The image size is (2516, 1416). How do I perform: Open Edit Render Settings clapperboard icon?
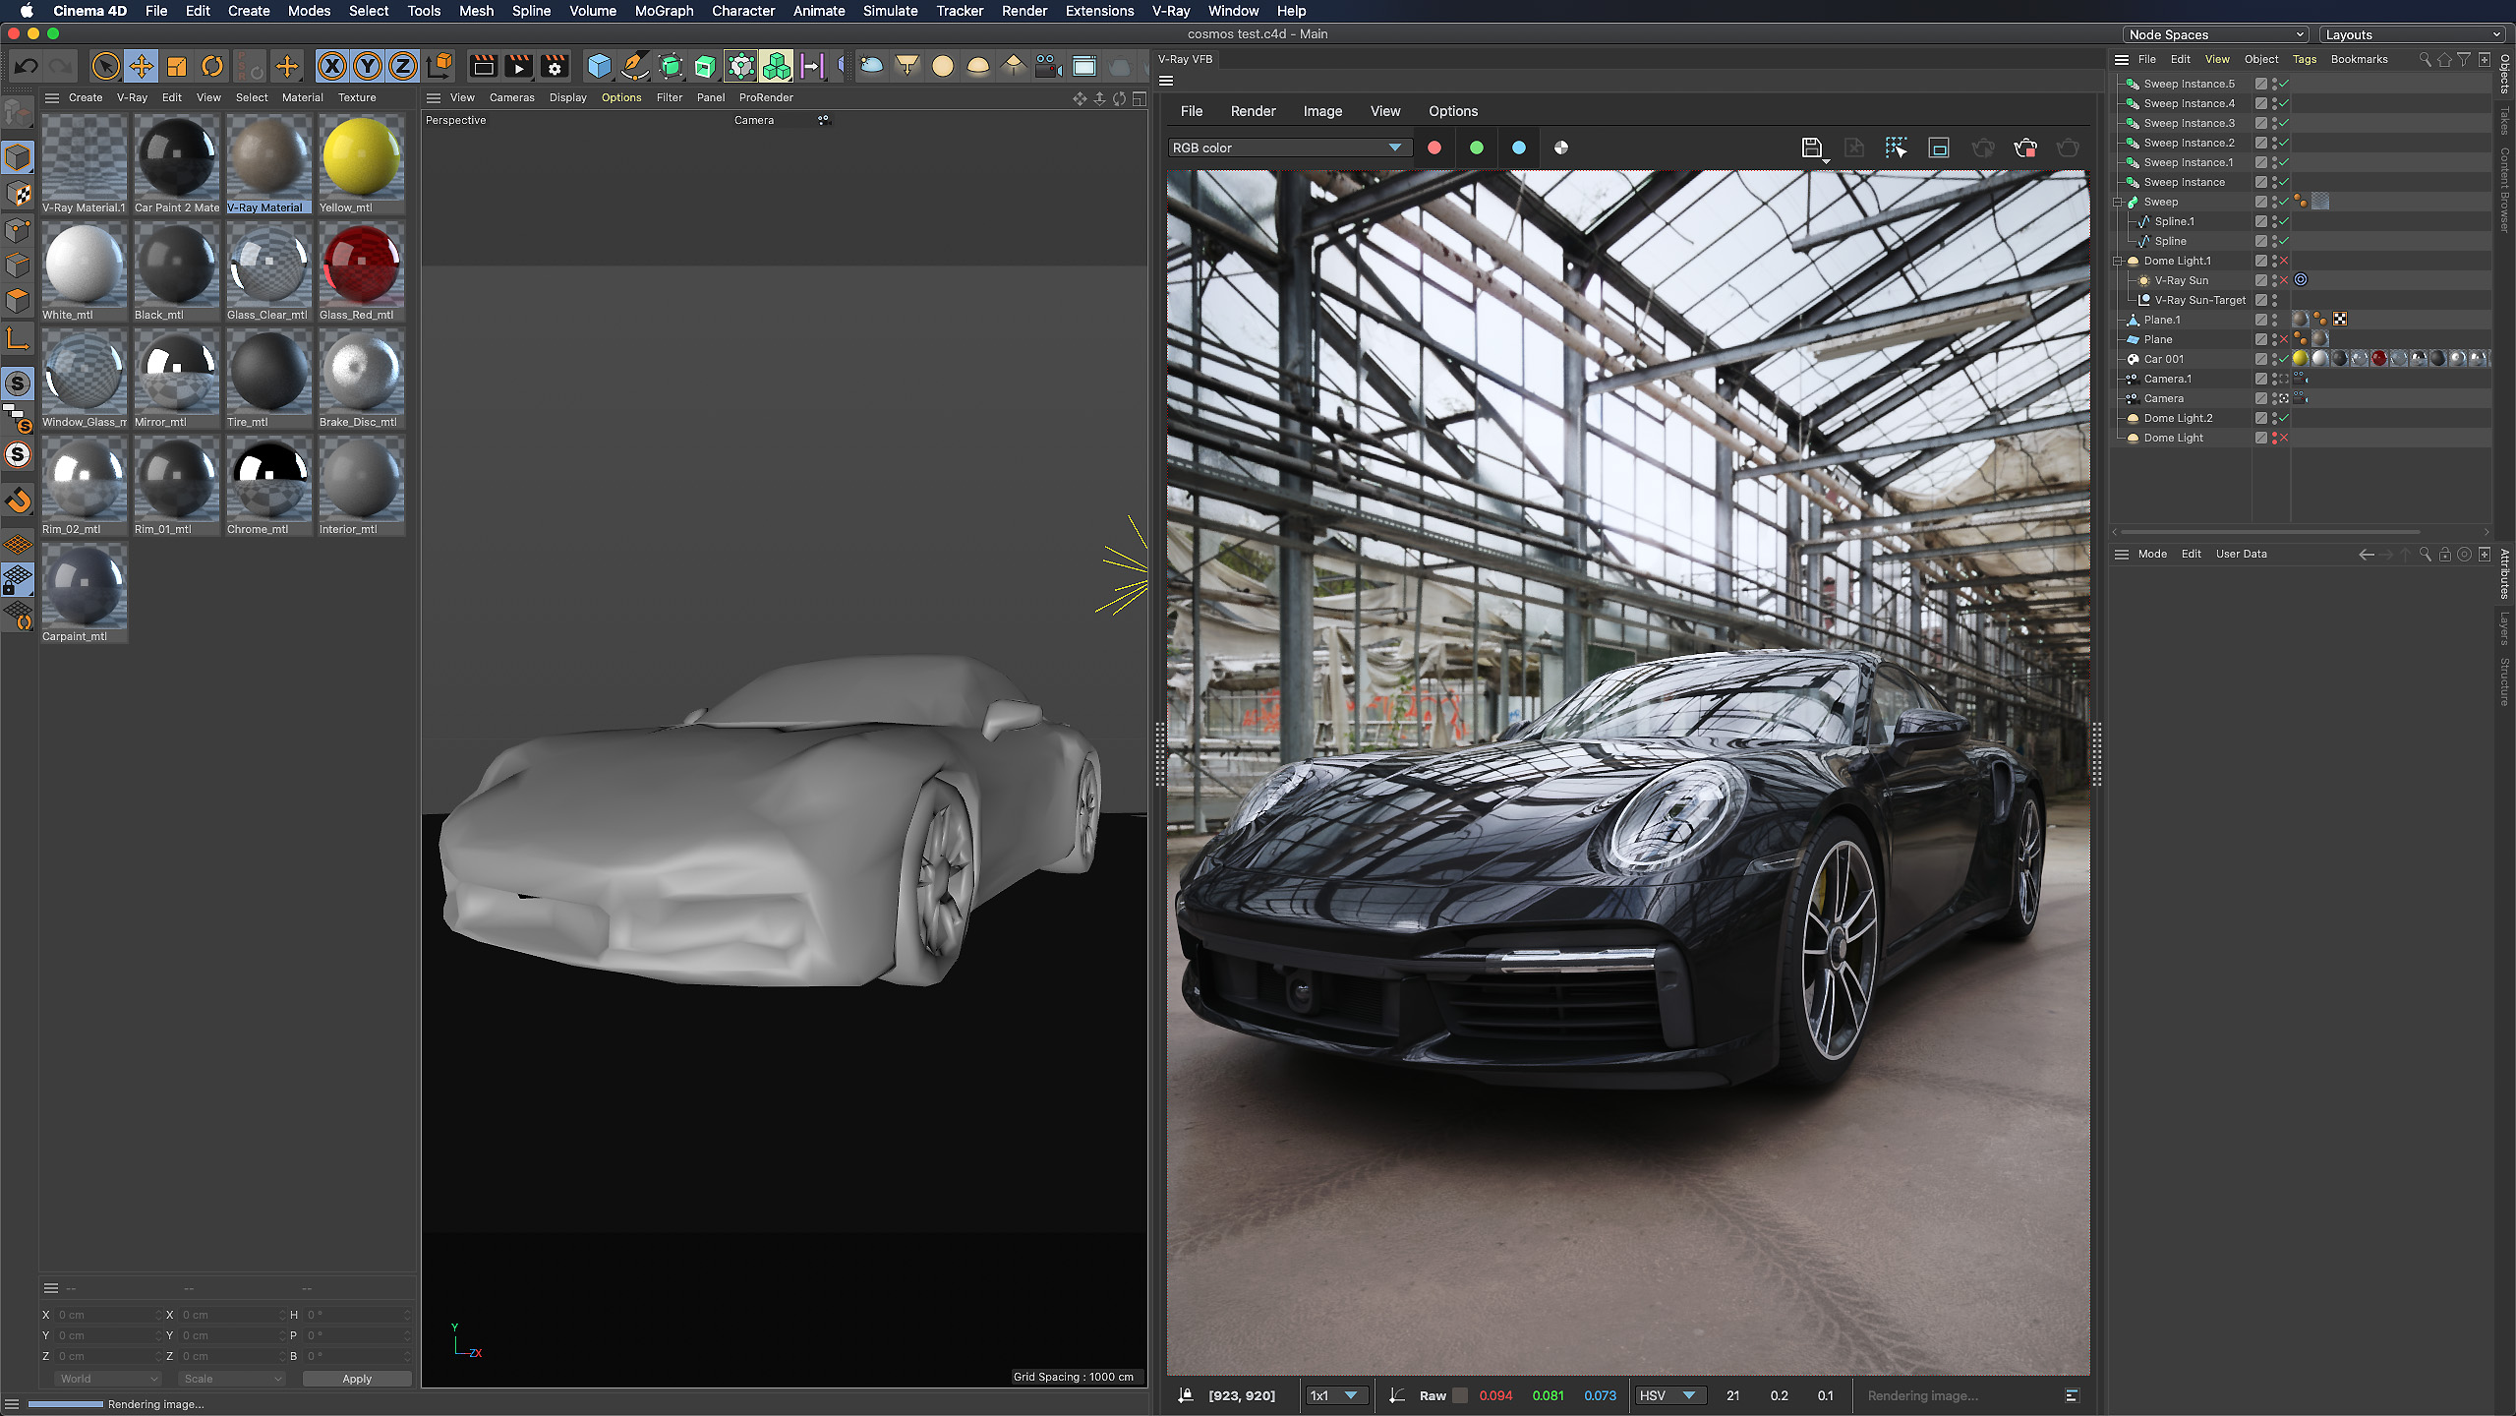click(x=555, y=66)
